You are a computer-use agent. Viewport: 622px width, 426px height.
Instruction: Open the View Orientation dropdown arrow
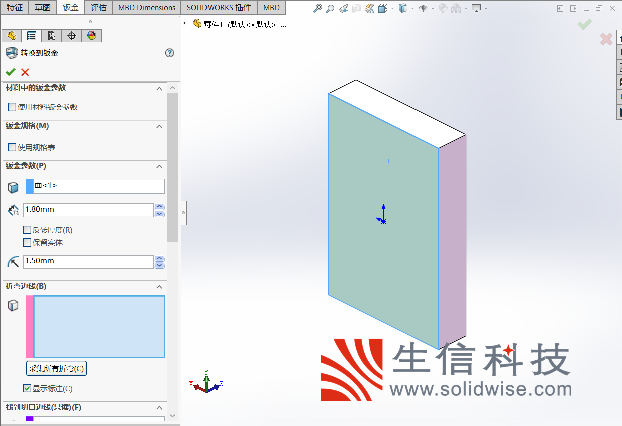392,8
